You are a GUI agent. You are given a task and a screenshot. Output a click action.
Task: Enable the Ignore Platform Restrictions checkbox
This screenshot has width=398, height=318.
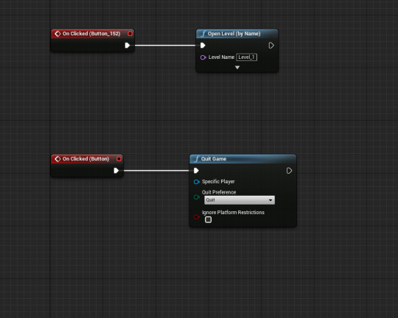pos(208,219)
